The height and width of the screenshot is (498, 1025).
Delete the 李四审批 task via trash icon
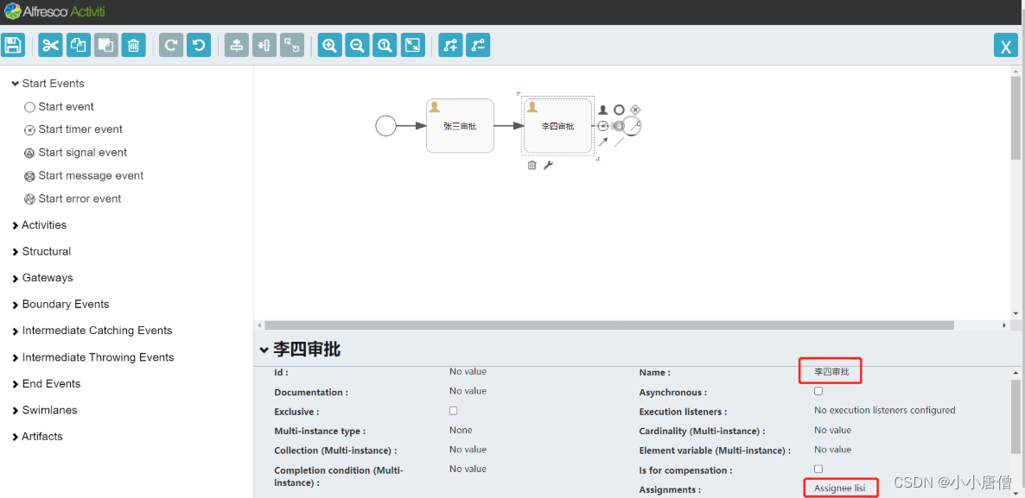(x=532, y=164)
